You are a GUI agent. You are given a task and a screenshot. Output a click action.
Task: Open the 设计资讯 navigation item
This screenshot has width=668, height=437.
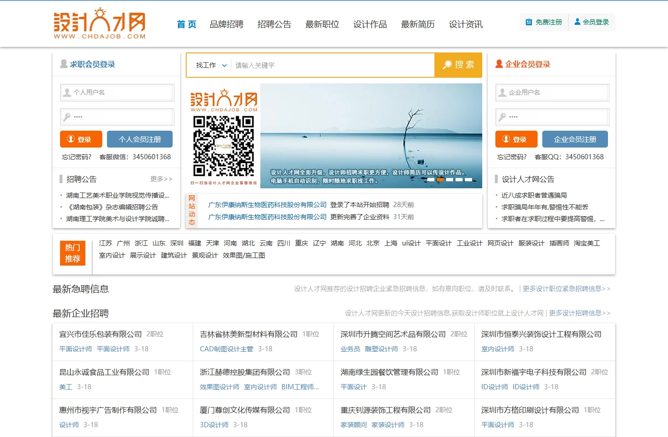click(466, 24)
